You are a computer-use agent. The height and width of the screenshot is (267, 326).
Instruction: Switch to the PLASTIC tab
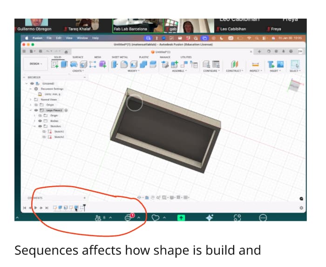(144, 57)
